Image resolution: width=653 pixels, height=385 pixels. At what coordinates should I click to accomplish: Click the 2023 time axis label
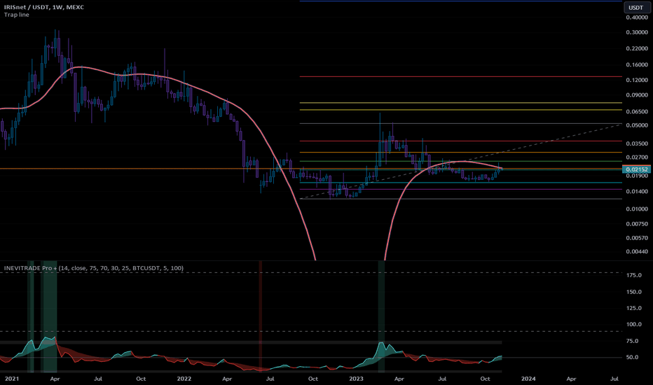[356, 379]
